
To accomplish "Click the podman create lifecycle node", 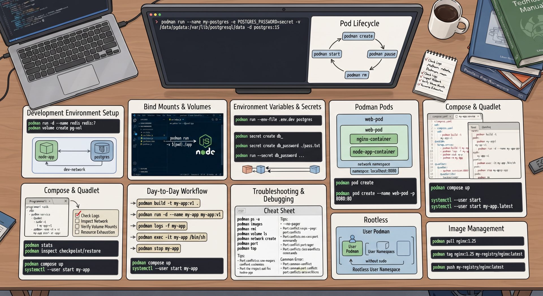I will tap(358, 36).
